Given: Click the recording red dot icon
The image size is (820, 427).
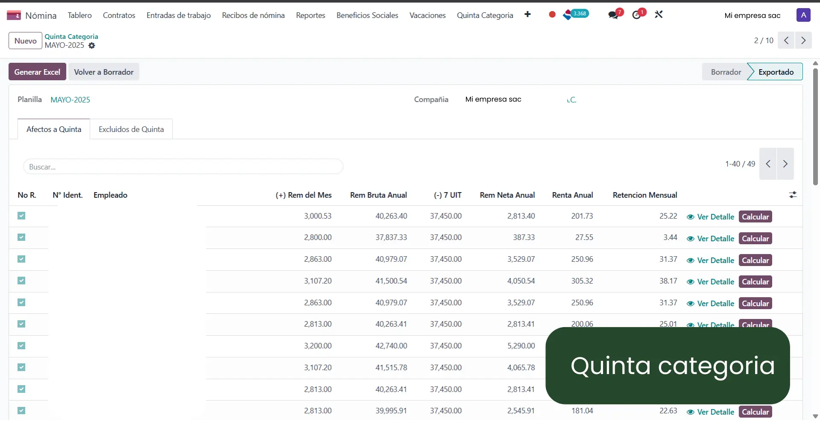Looking at the screenshot, I should [x=552, y=14].
